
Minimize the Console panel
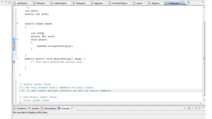point(203,107)
